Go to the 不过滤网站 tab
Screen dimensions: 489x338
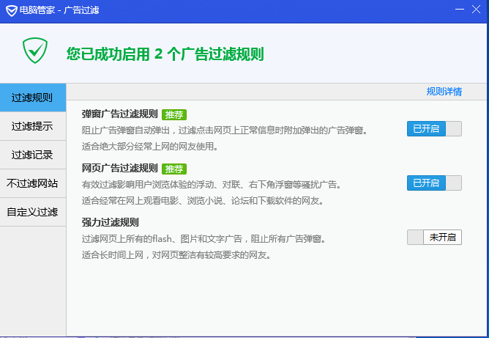(x=32, y=183)
